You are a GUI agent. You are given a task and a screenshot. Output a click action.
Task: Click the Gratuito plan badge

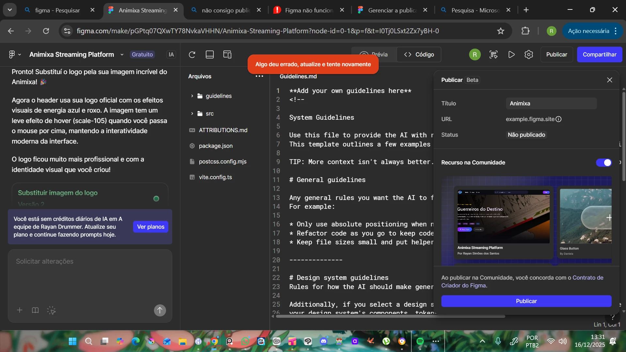142,54
